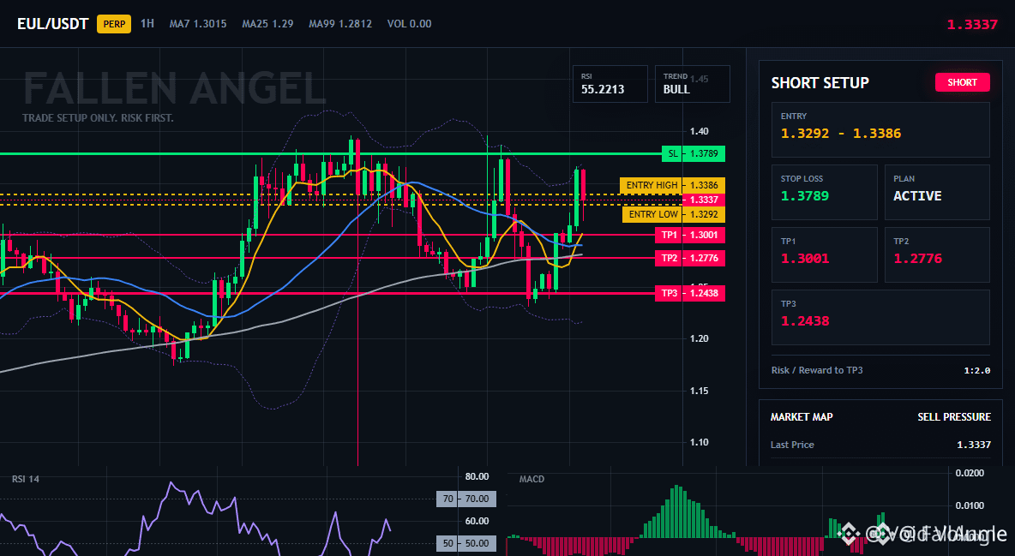Click the RSI 50 level marker
This screenshot has width=1015, height=556.
[466, 543]
